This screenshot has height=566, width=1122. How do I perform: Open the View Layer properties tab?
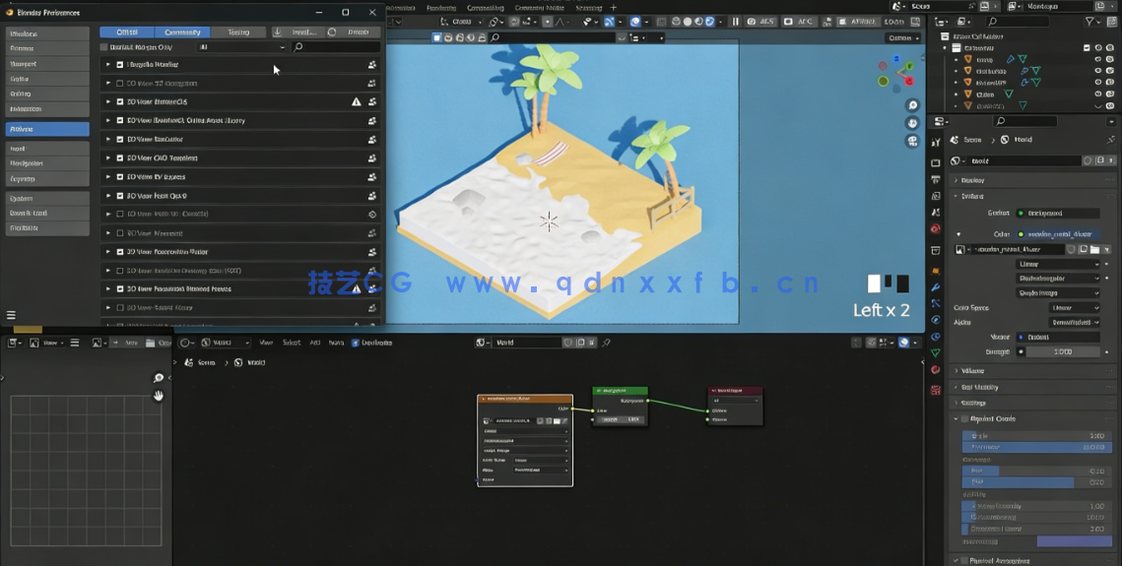pyautogui.click(x=935, y=196)
